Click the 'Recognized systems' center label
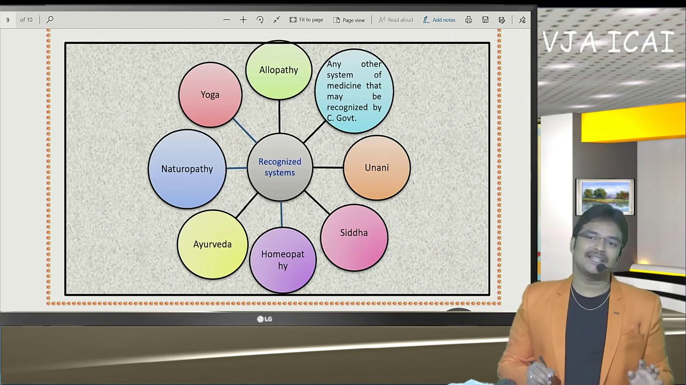Image resolution: width=686 pixels, height=385 pixels. (280, 167)
